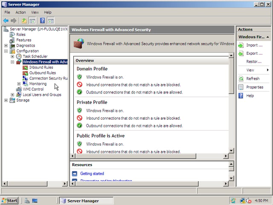Click the Local Users and Groups icon
Viewport: 273px width, 205px height.
(x=19, y=95)
